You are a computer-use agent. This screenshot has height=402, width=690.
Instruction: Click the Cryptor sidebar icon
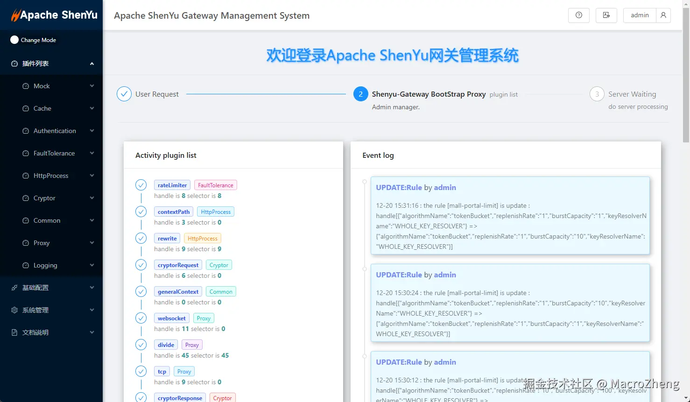26,198
